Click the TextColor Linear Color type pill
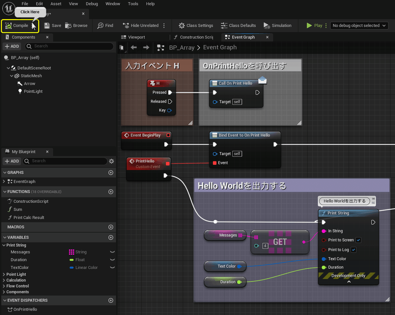Viewport: 395px width, 315px height. point(71,268)
